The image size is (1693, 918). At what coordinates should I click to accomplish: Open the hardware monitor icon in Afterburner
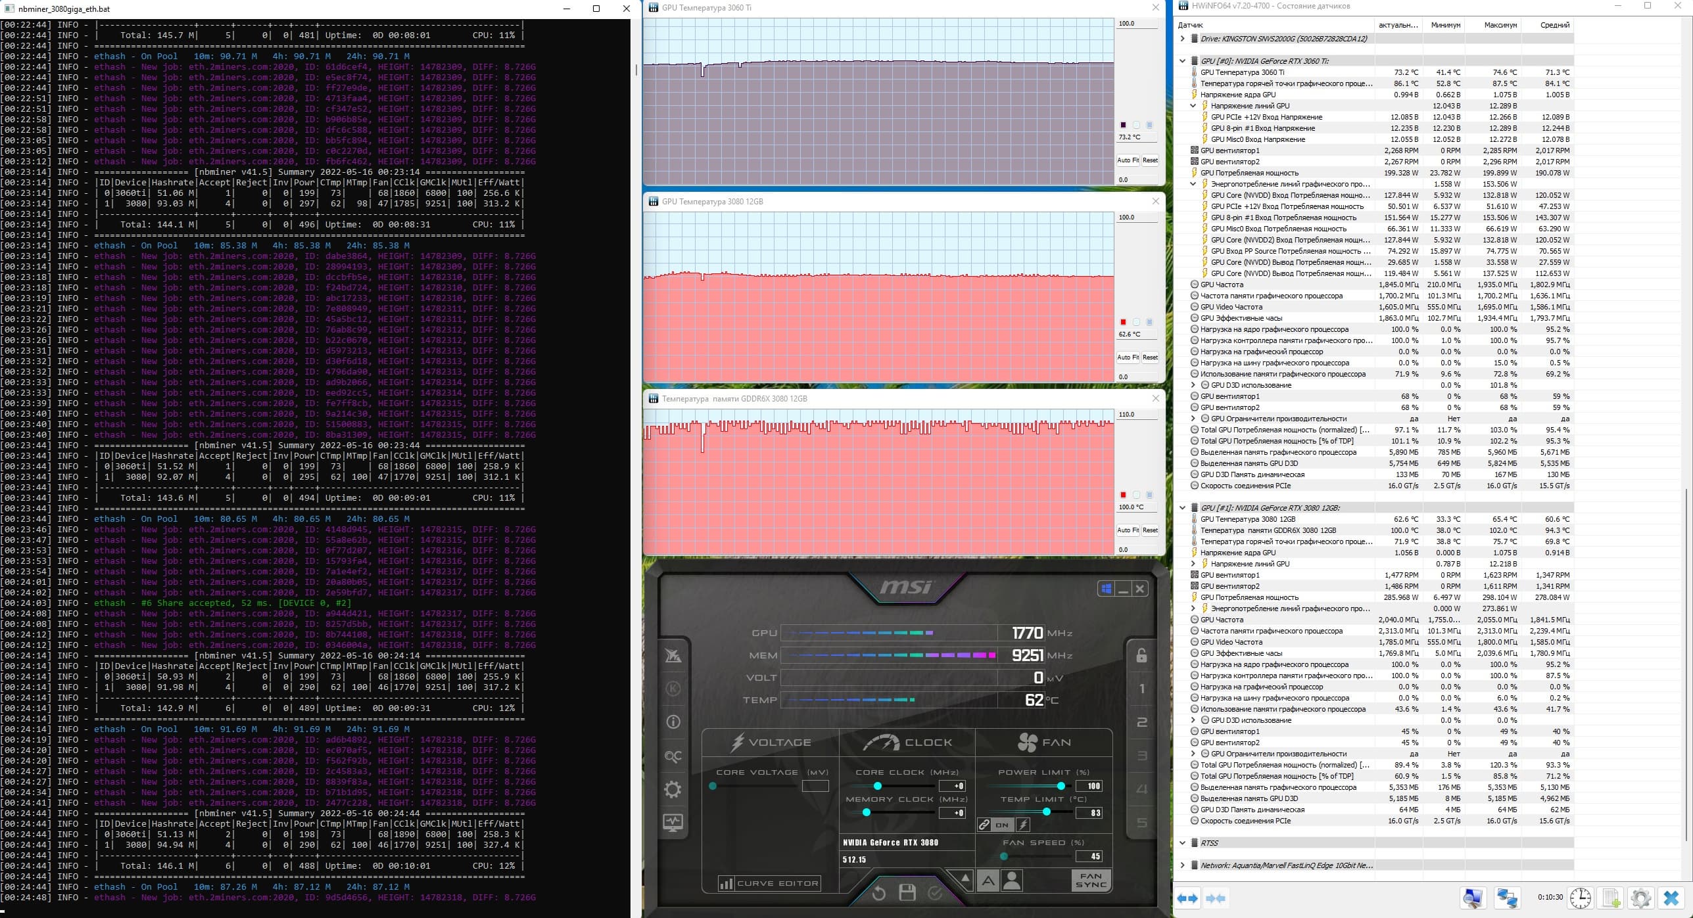tap(673, 823)
